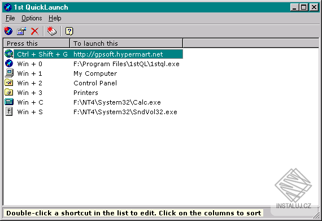Click the rocket icon of the Win + 0 row
Screen dimensions: 322x221
9,63
